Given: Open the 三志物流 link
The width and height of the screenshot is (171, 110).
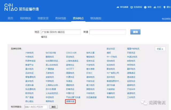Looking at the screenshot, I should (x=131, y=97).
